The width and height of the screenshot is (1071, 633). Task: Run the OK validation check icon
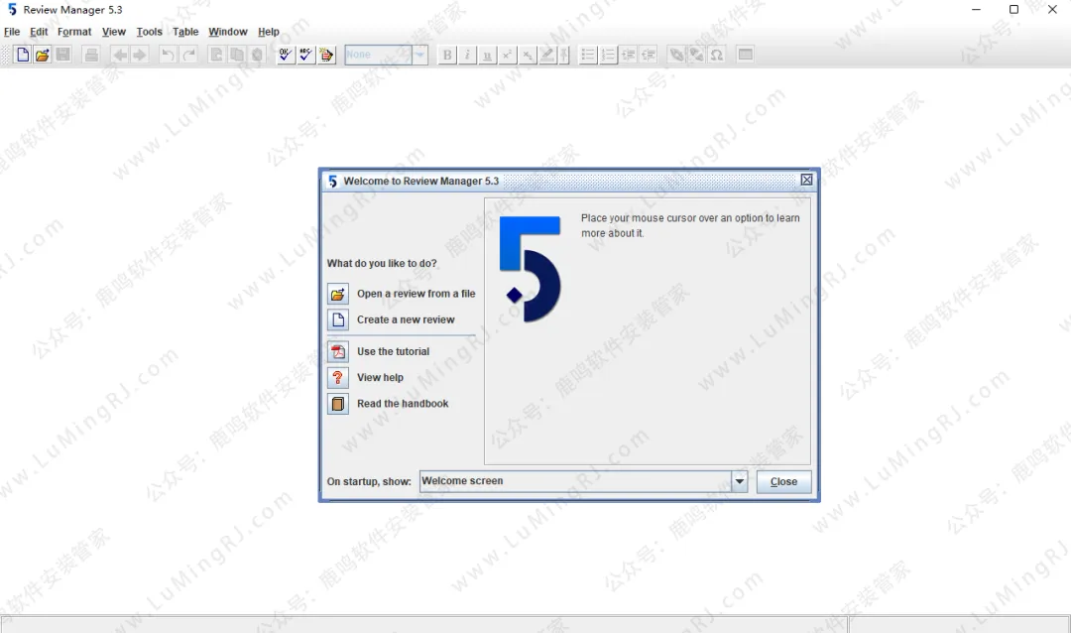click(286, 55)
